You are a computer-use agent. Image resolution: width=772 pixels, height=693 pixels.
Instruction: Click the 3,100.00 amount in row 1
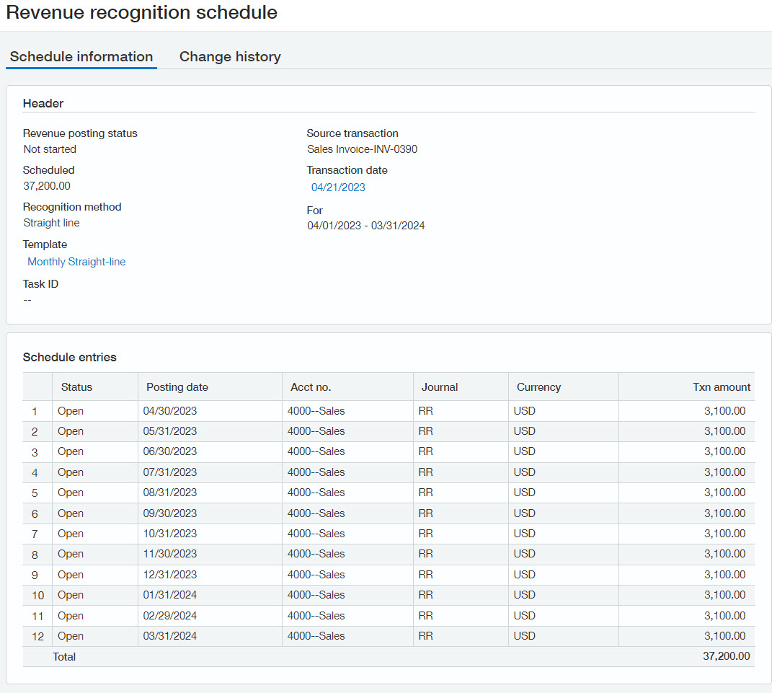pos(724,411)
